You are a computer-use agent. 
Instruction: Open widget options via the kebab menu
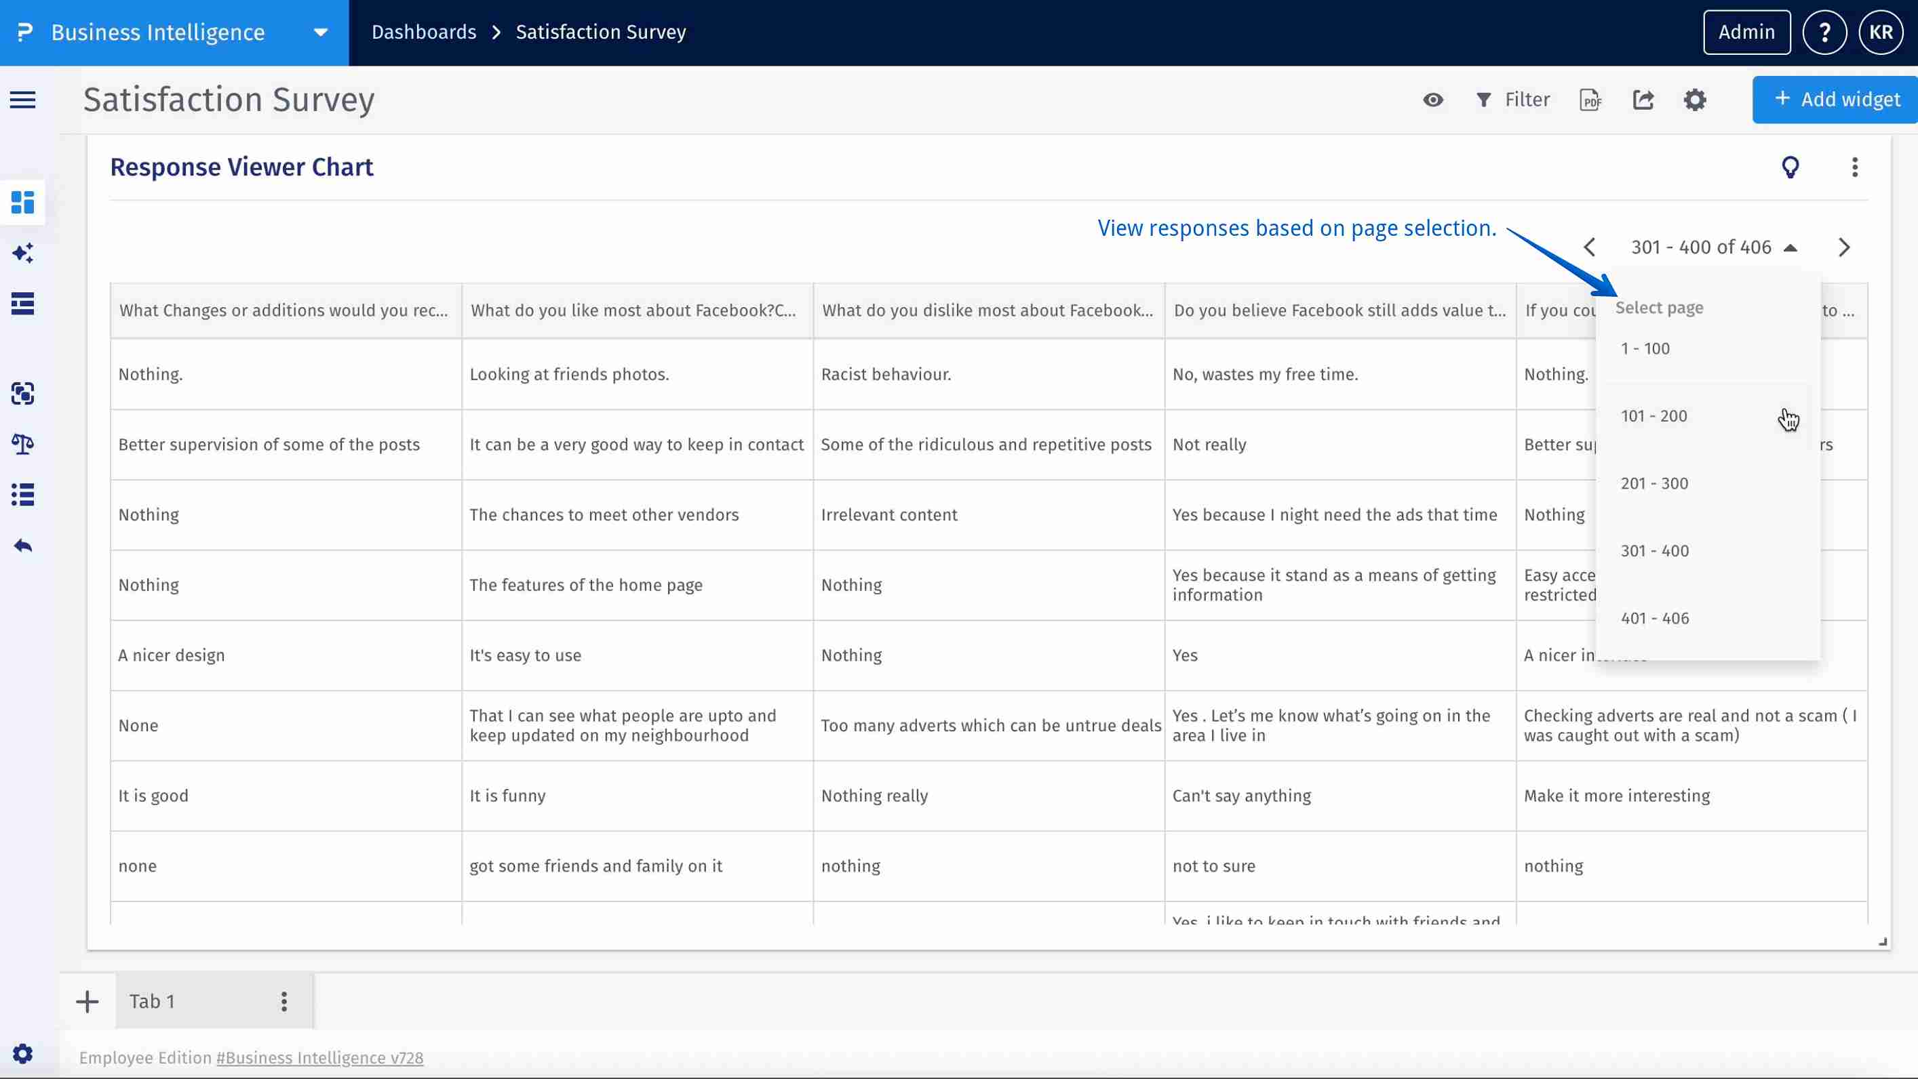(x=1855, y=167)
